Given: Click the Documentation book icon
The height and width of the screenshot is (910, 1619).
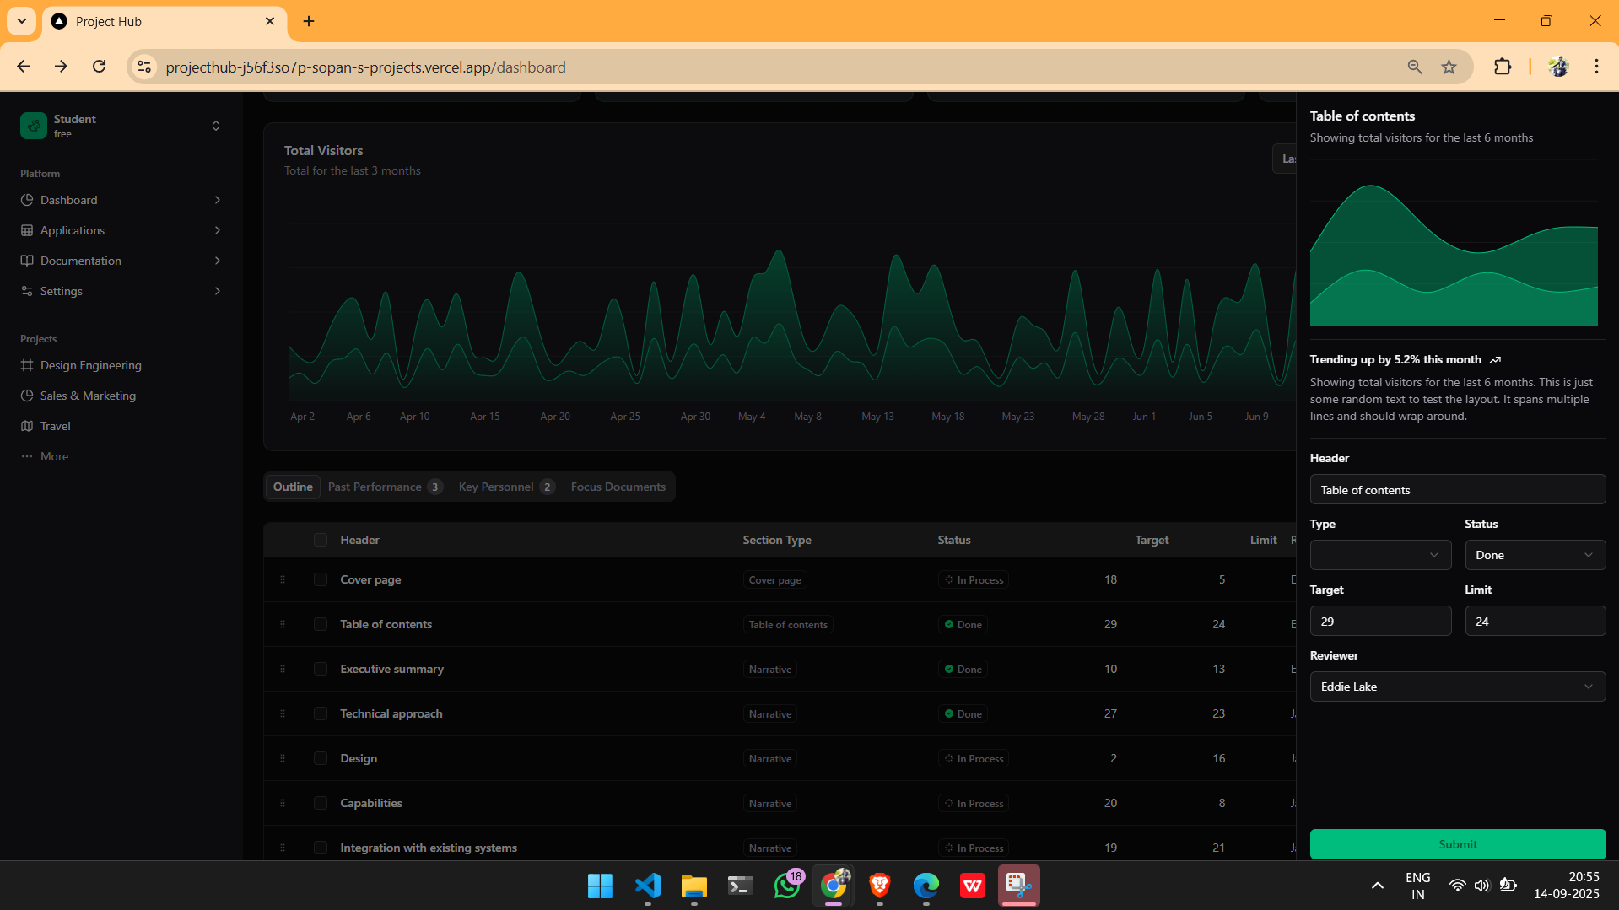Looking at the screenshot, I should click(27, 261).
